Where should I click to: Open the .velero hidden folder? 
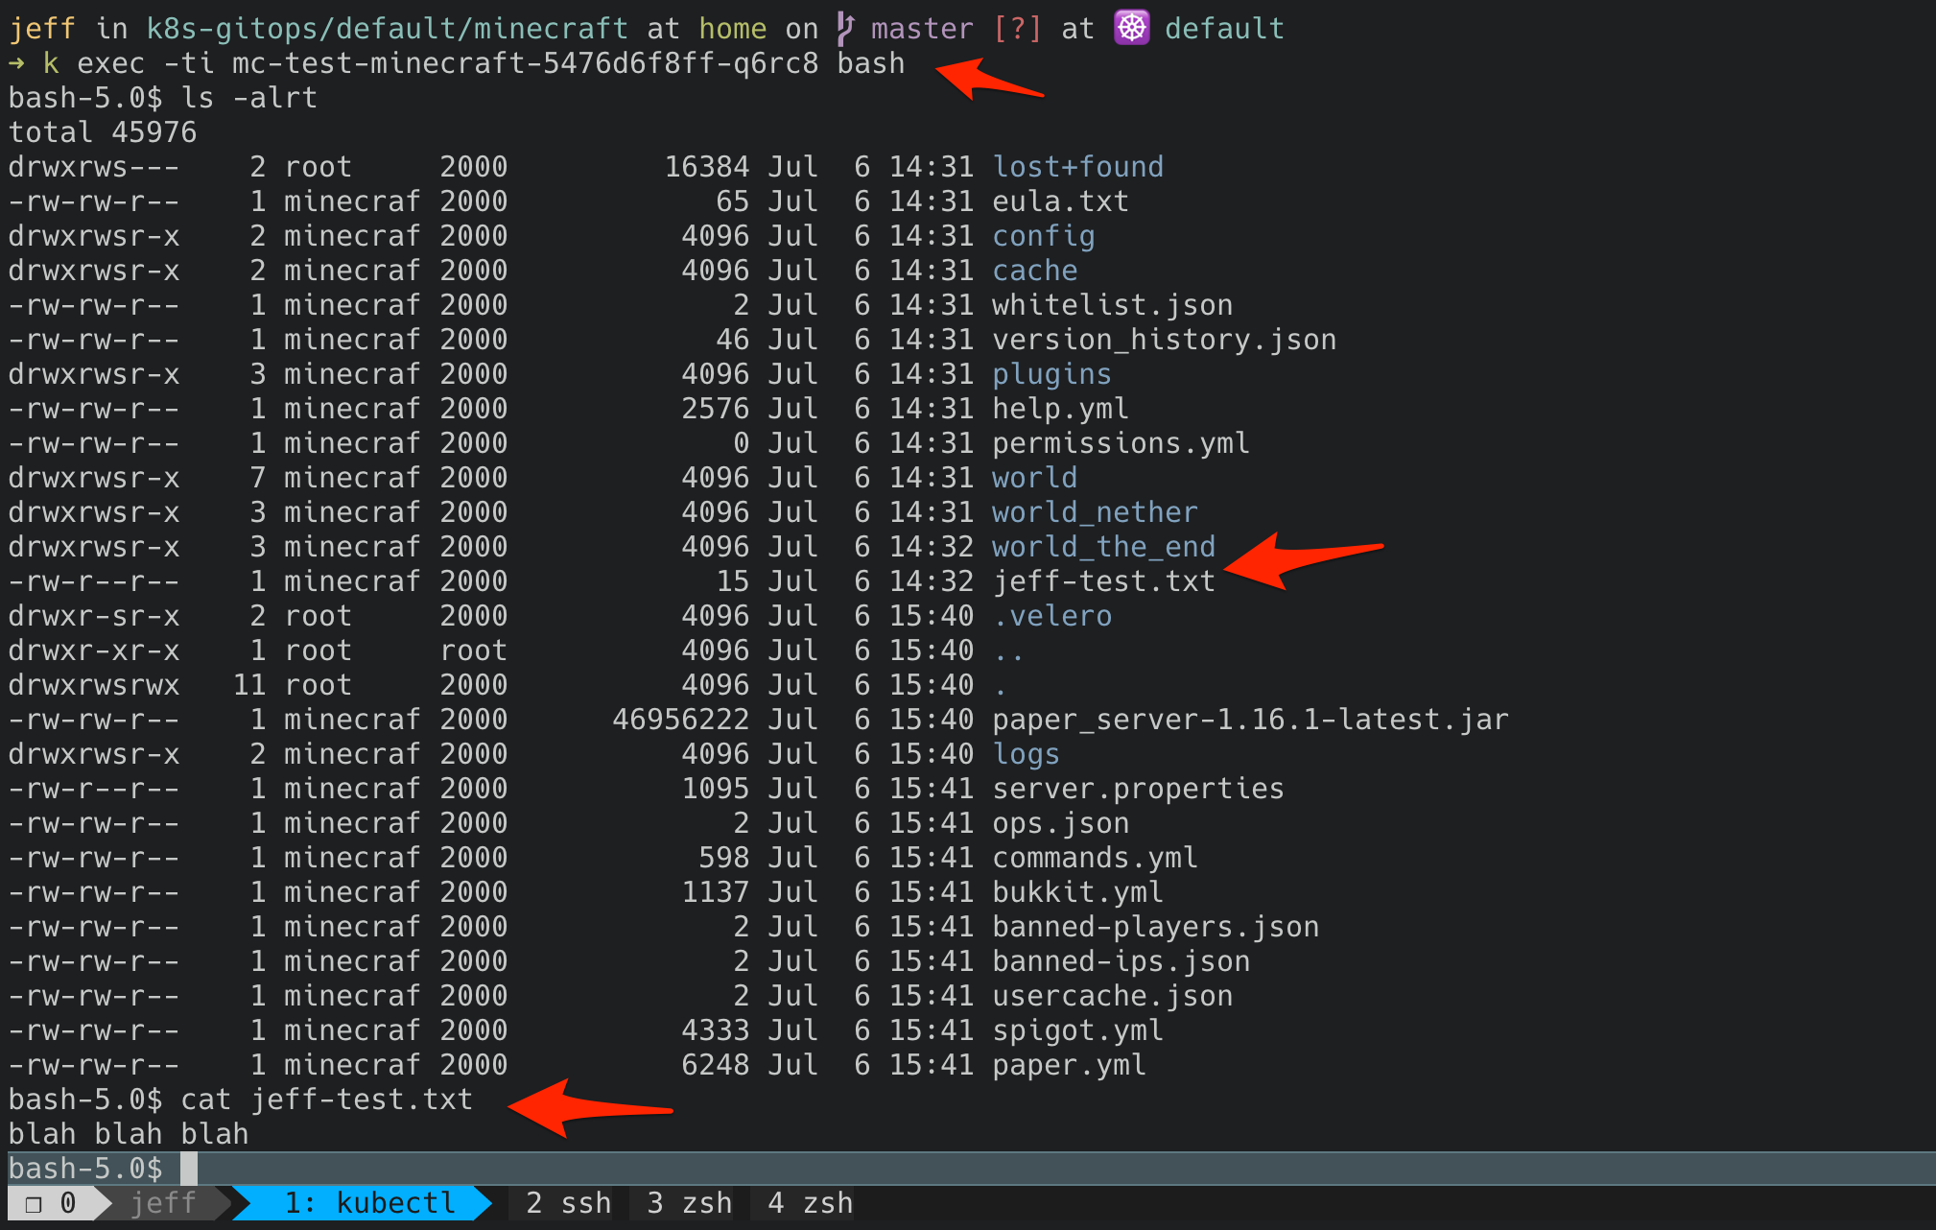tap(1051, 615)
